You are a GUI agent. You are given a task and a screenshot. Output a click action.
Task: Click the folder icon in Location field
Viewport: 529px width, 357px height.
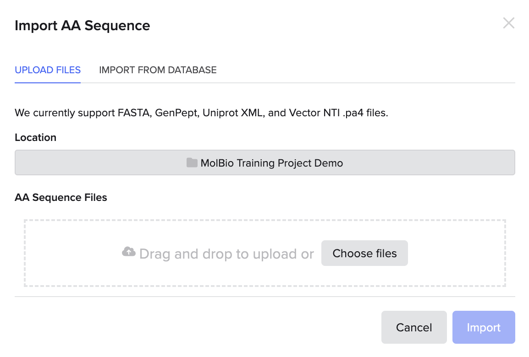(x=192, y=162)
